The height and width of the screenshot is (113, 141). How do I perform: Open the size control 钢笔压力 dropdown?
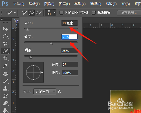tap(45, 91)
